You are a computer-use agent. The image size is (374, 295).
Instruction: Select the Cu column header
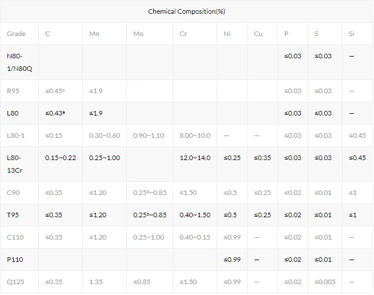(258, 34)
